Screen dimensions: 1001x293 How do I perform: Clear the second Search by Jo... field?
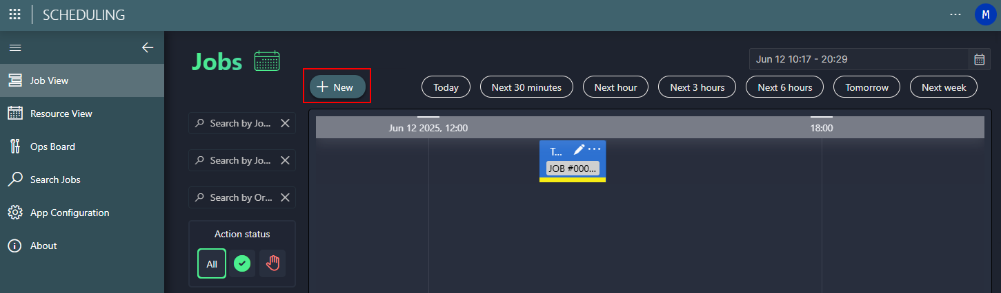point(285,160)
